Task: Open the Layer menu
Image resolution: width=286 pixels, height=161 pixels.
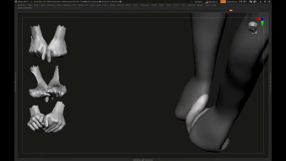Action: point(93,5)
